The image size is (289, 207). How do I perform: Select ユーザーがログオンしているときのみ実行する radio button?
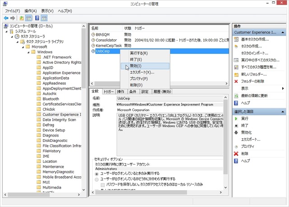pyautogui.click(x=97, y=174)
